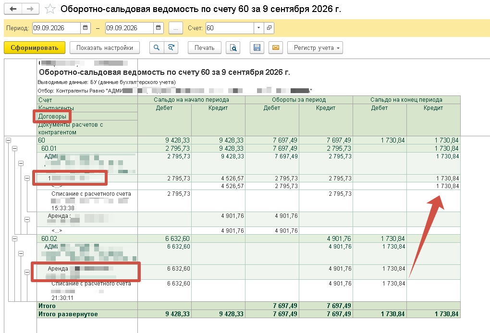Open the account field's selection form icon
The image size is (490, 333).
pos(269,28)
